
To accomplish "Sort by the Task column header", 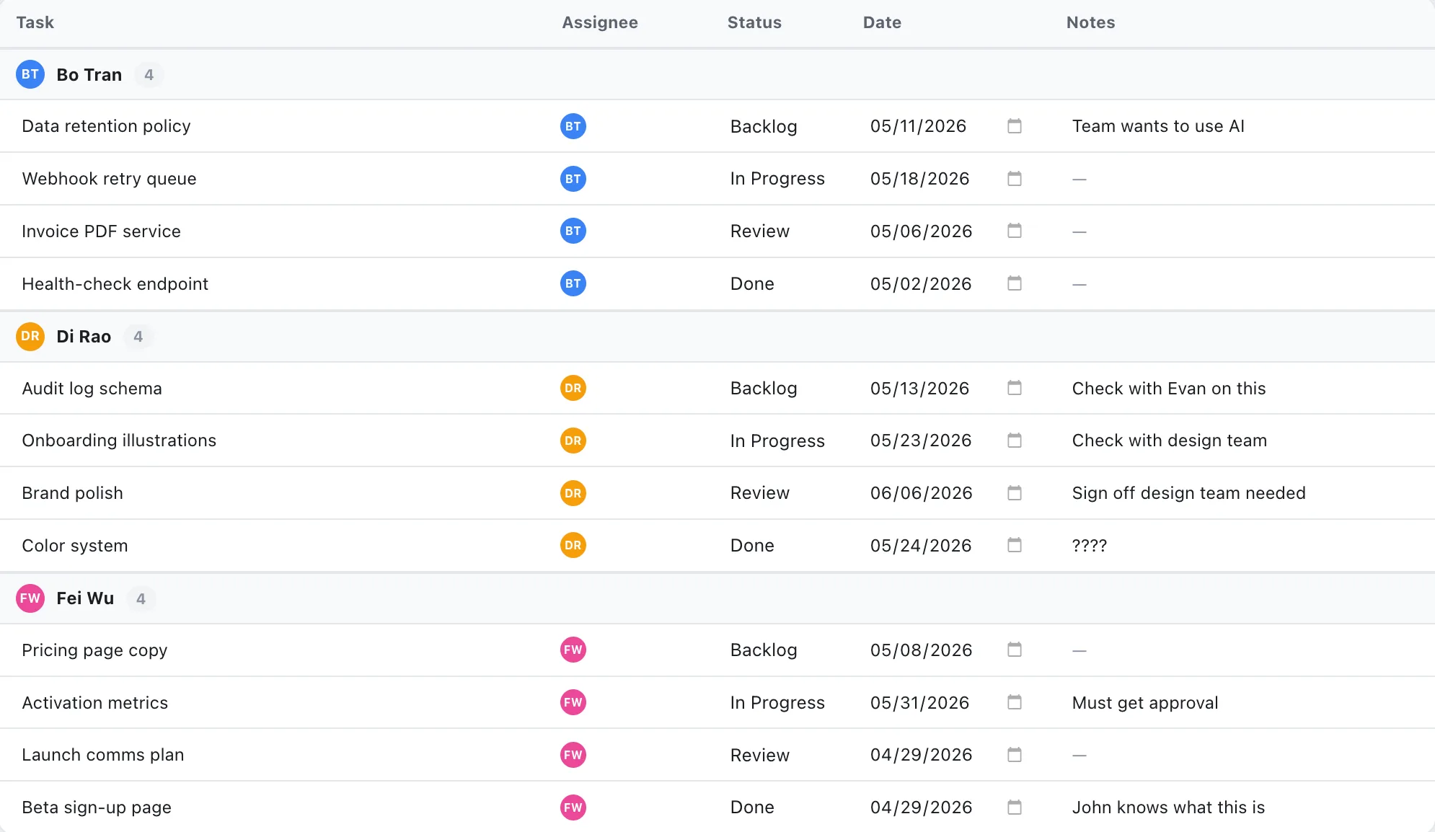I will [x=35, y=22].
